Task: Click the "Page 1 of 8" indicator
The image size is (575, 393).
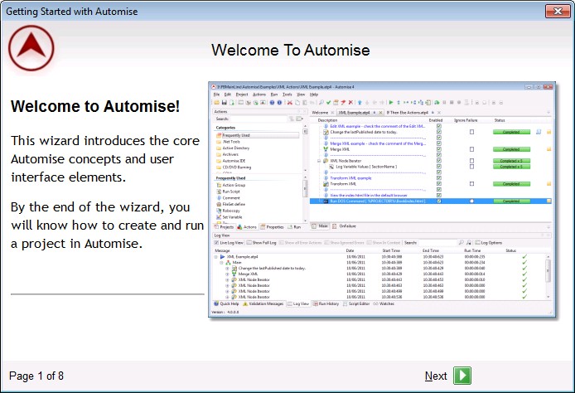Action: [x=36, y=376]
